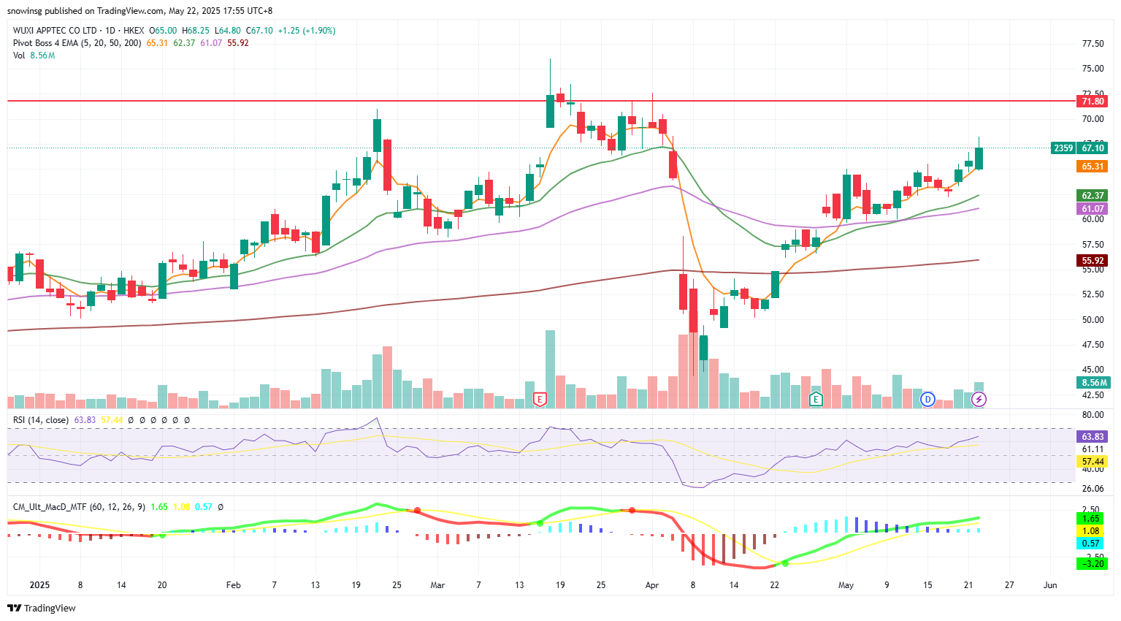
Task: Click the purple lightning event marker
Action: coord(979,399)
